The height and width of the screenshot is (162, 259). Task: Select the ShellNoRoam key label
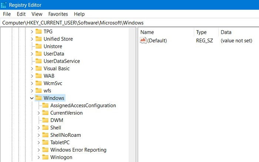[65, 135]
